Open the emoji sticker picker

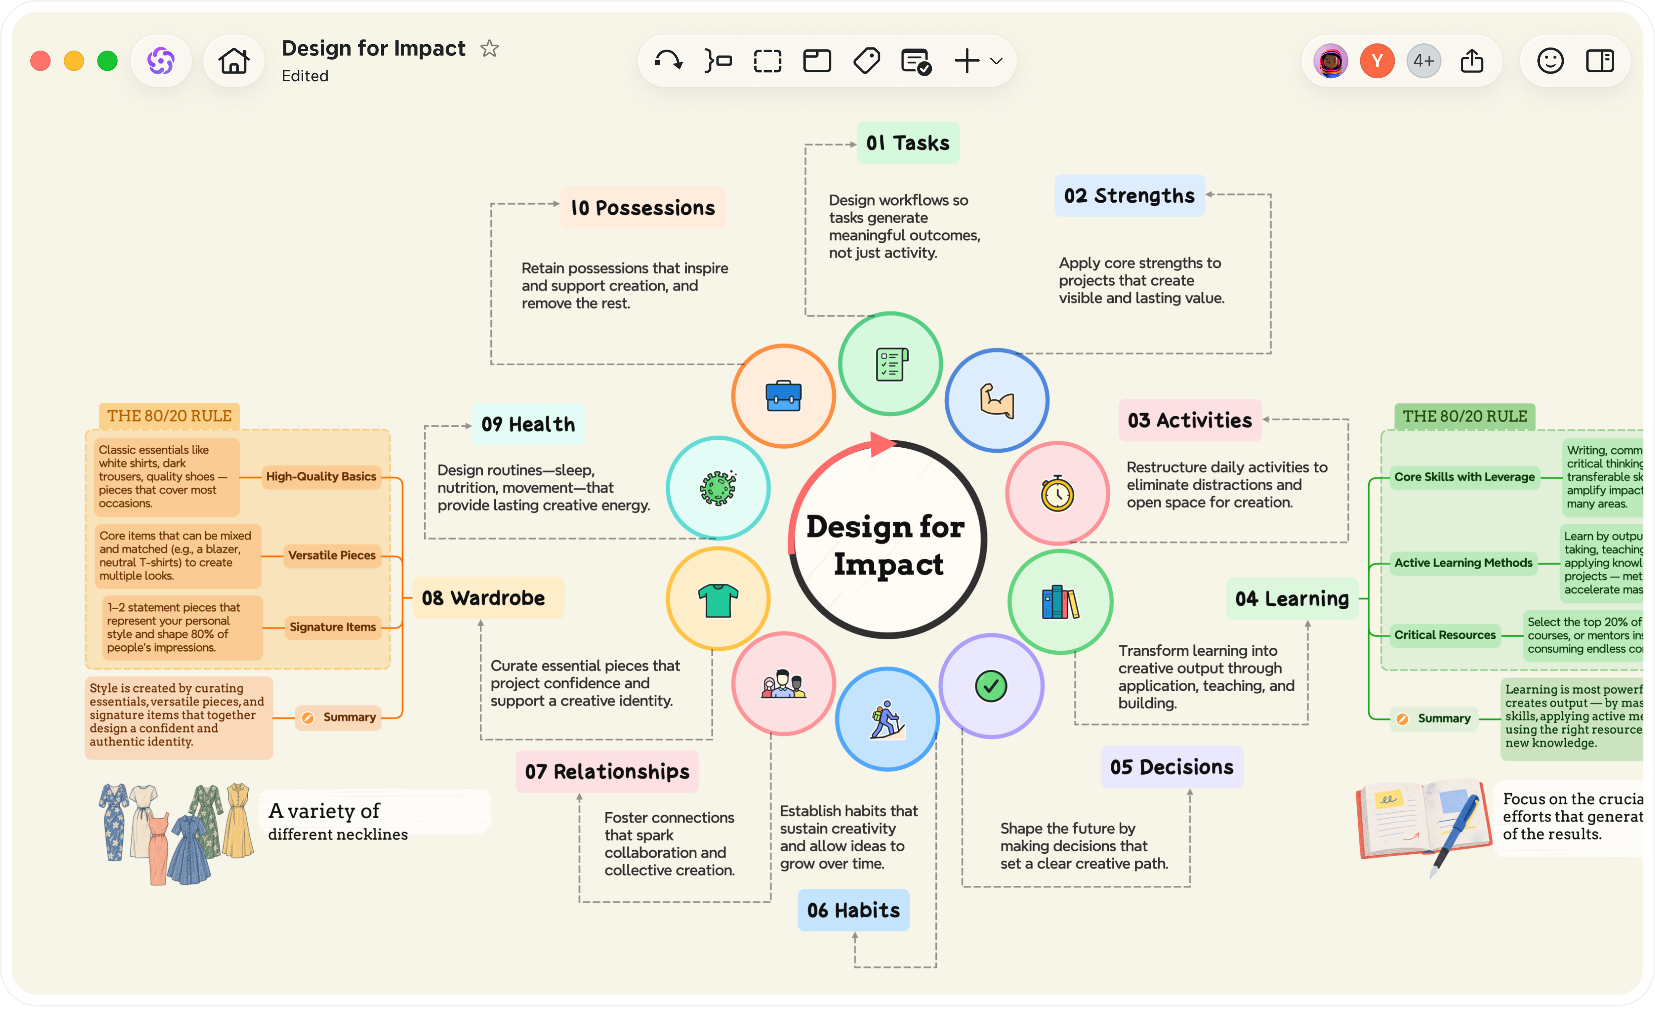[1550, 61]
